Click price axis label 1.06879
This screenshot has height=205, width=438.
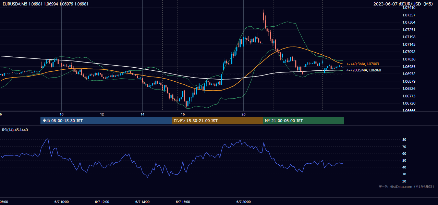[x=409, y=81]
